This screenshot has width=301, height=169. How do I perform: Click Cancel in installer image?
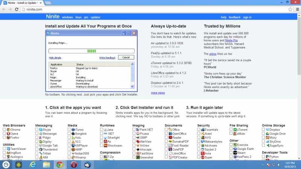126,58
